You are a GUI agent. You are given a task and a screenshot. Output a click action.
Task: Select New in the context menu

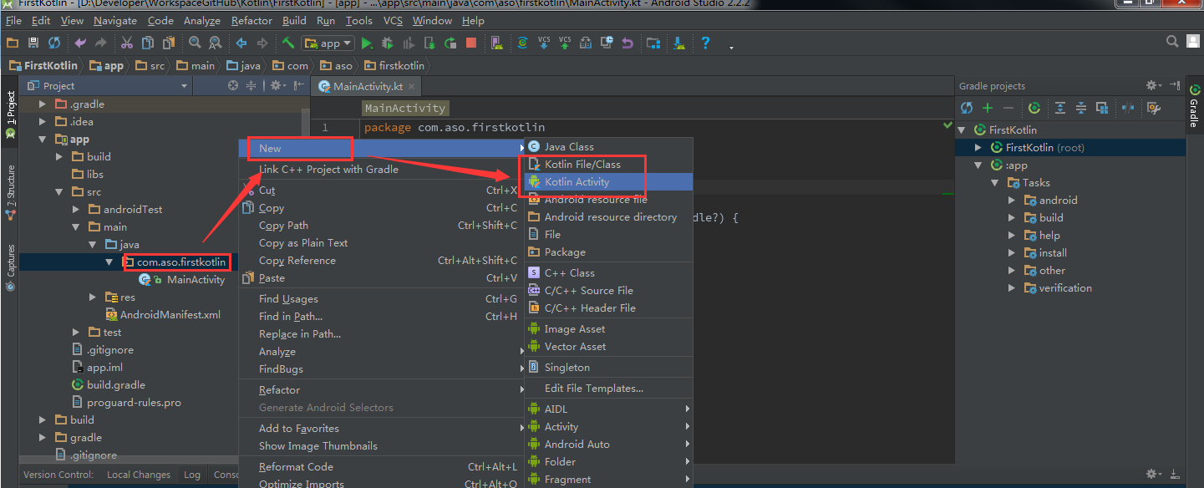coord(382,149)
